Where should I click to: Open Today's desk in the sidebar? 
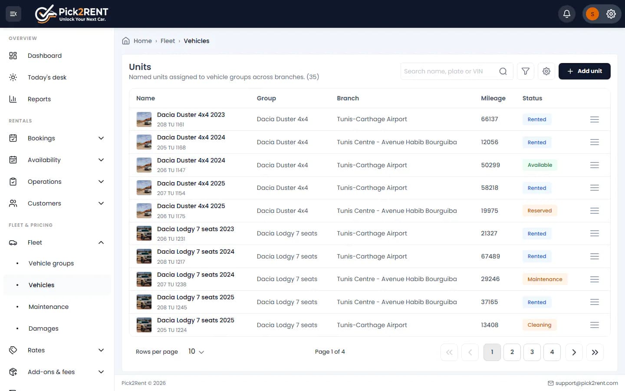(57, 77)
